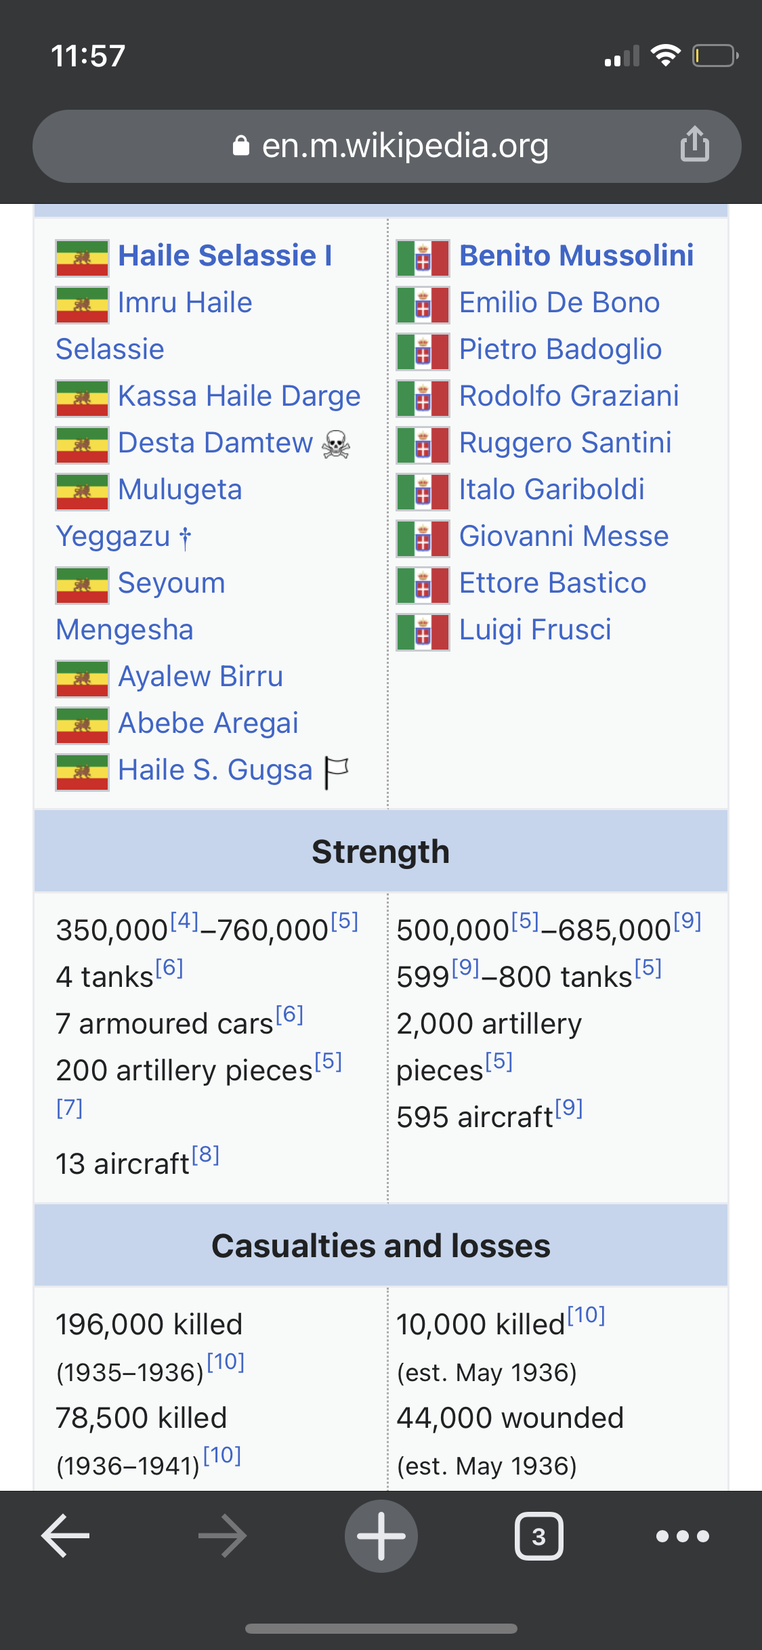Image resolution: width=762 pixels, height=1650 pixels.
Task: Tap the skull icon next to Desta Damtew
Action: click(336, 445)
